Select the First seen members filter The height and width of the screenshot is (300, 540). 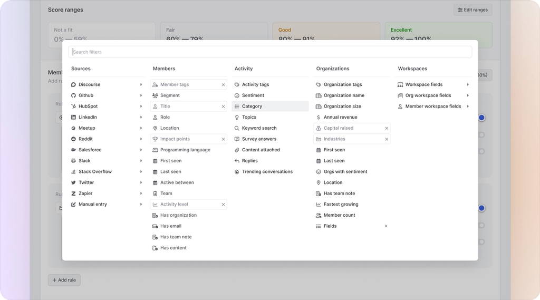[189, 161]
